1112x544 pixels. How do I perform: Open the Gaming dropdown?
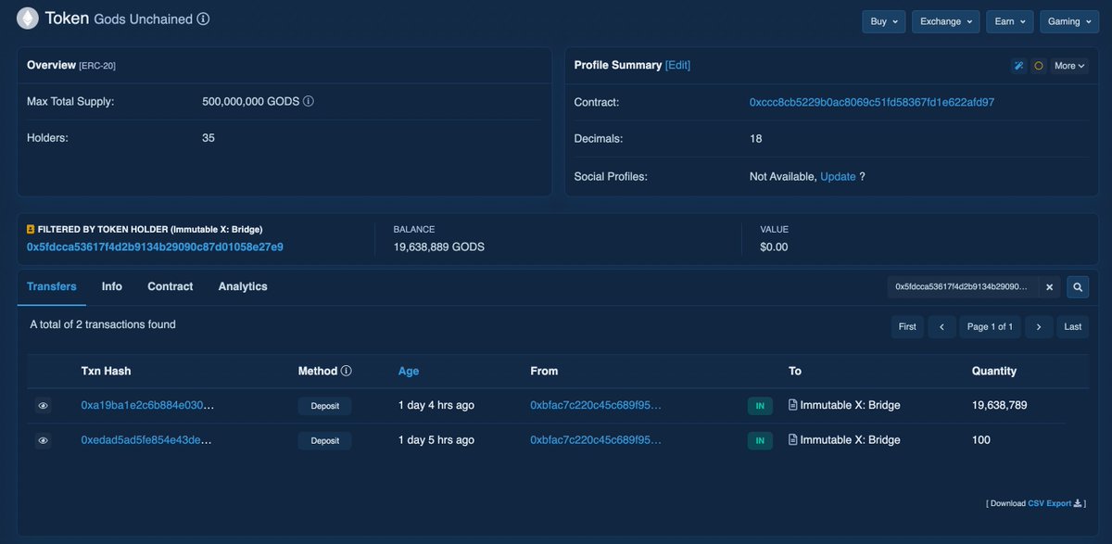click(1069, 21)
